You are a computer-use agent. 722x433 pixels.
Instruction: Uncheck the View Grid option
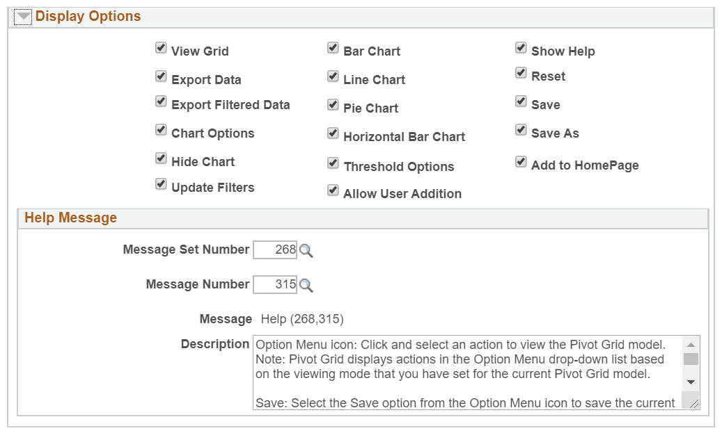[x=161, y=47]
